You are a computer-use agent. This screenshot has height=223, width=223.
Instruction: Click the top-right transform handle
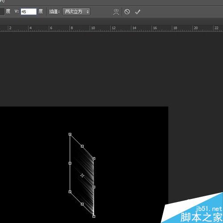(94, 158)
